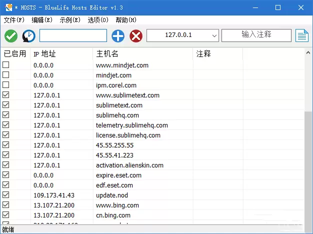Image resolution: width=313 pixels, height=234 pixels.
Task: Click IP address 109.173.41.43
Action: click(54, 195)
